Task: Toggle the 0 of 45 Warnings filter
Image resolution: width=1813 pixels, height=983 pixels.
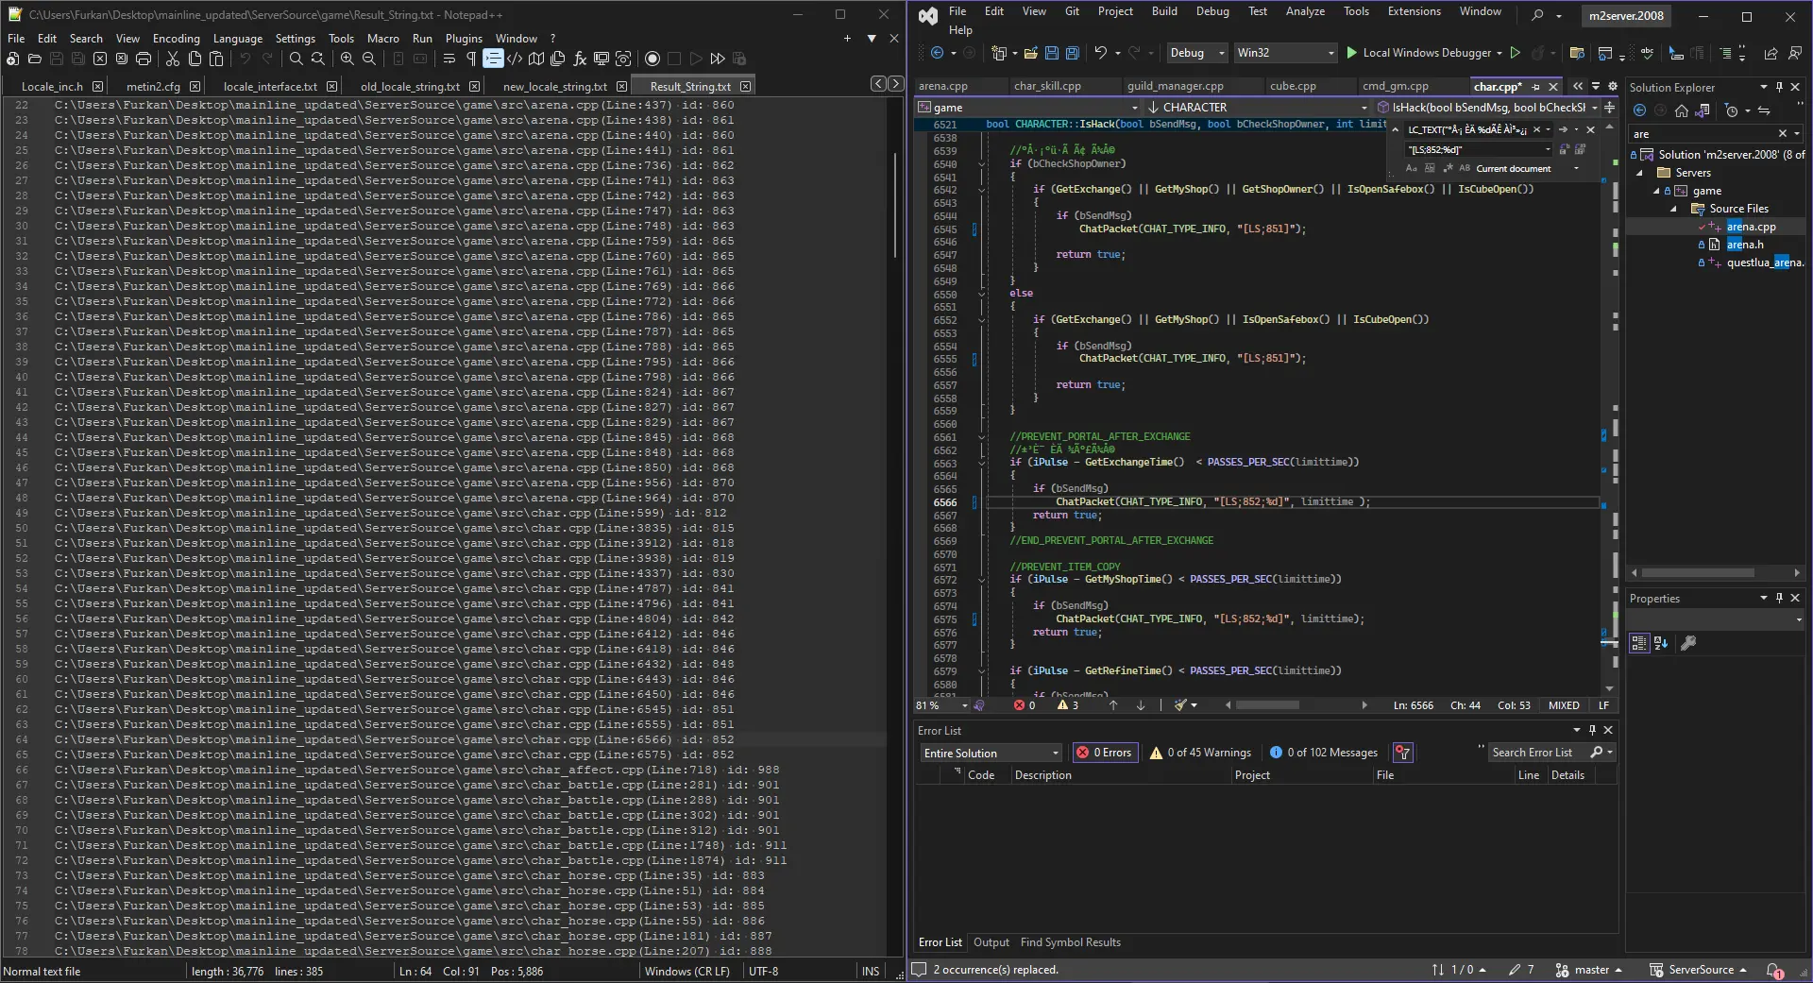Action: coord(1200,753)
